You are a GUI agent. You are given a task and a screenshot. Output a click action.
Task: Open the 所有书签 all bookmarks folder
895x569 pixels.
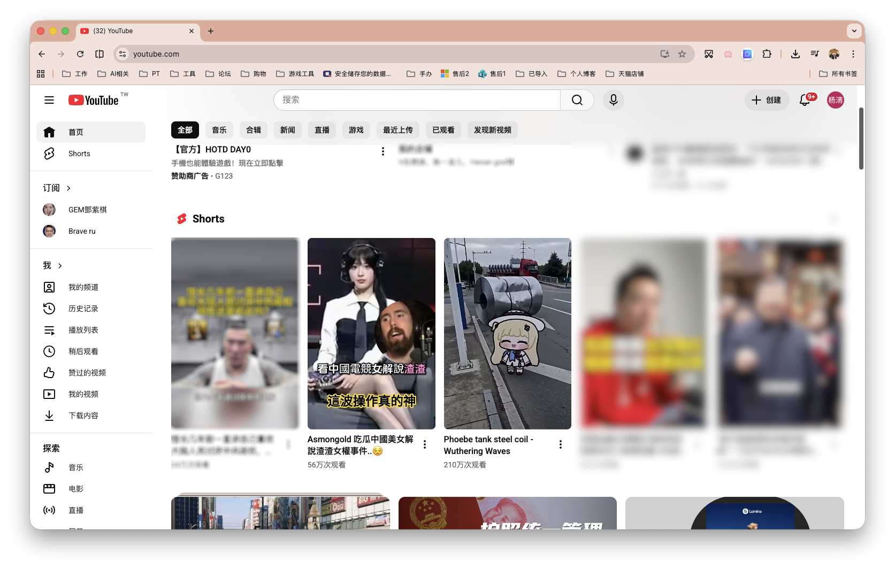coord(838,74)
